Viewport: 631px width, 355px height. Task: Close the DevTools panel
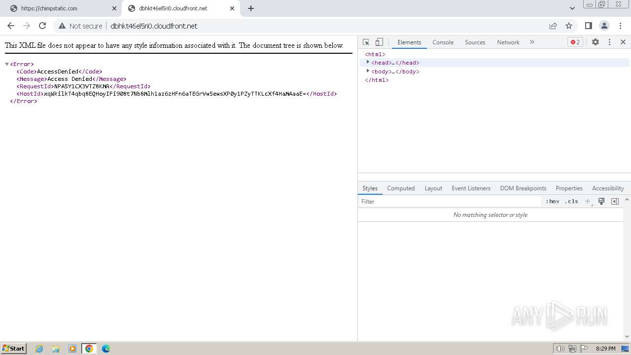click(623, 42)
